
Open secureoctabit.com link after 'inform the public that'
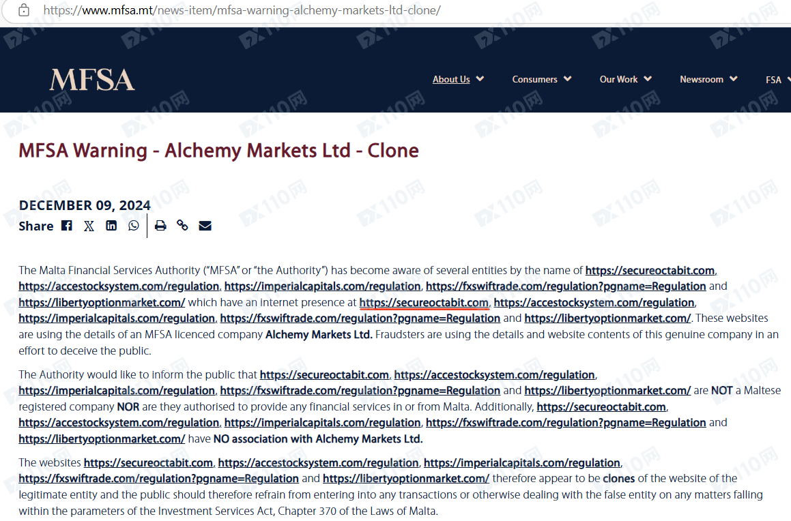coord(324,375)
